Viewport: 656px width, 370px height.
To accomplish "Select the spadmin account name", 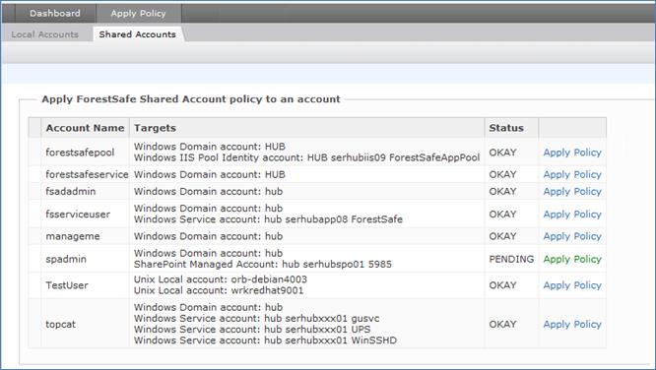I will click(x=66, y=259).
